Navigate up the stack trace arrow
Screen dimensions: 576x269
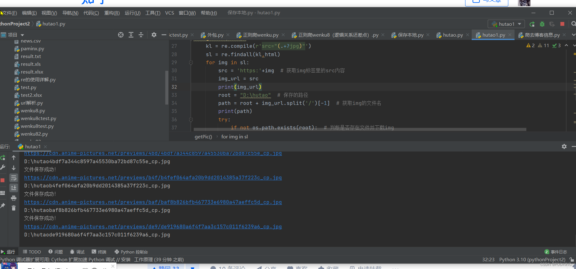coord(14,158)
